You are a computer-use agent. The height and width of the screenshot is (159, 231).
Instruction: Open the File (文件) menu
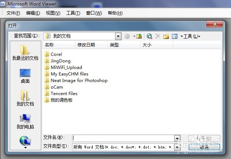[13, 13]
